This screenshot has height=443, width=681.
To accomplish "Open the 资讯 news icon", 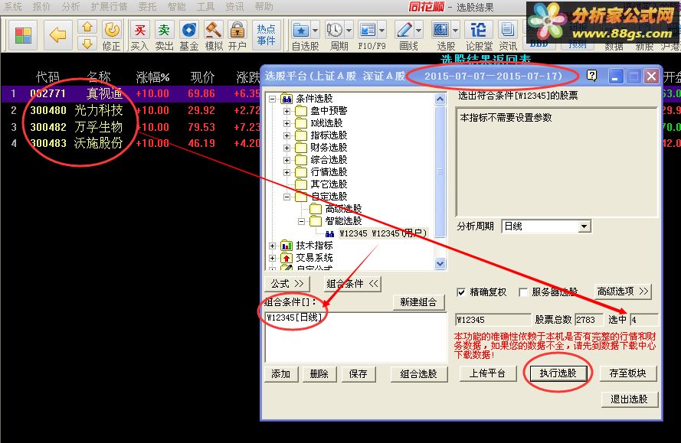I will point(507,36).
